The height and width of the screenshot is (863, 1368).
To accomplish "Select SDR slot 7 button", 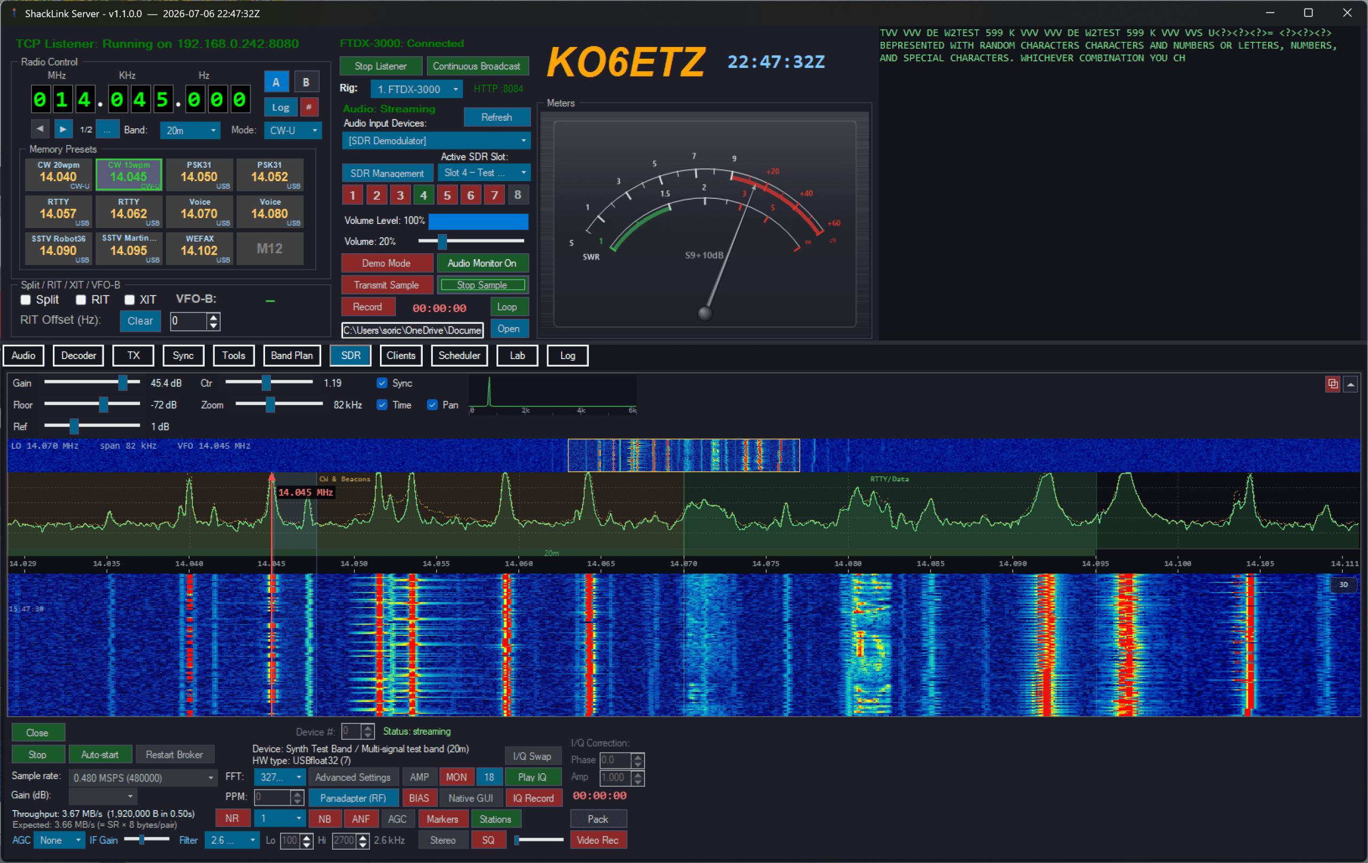I will tap(494, 195).
